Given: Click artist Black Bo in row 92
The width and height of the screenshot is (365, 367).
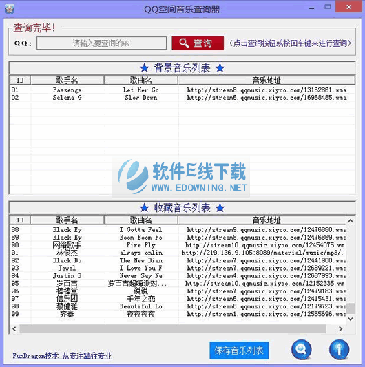Looking at the screenshot, I should coord(67,260).
